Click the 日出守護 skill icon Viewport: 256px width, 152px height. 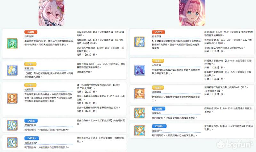(140, 42)
